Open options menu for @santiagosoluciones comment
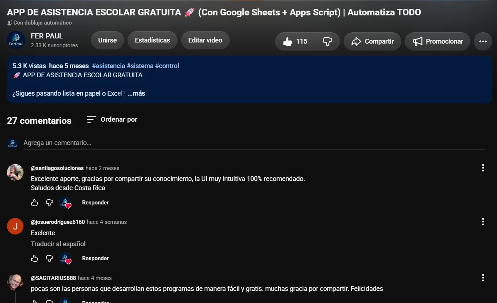Image resolution: width=497 pixels, height=303 pixels. pyautogui.click(x=483, y=168)
